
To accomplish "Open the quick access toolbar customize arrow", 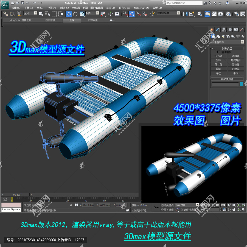I will click(x=41, y=3).
